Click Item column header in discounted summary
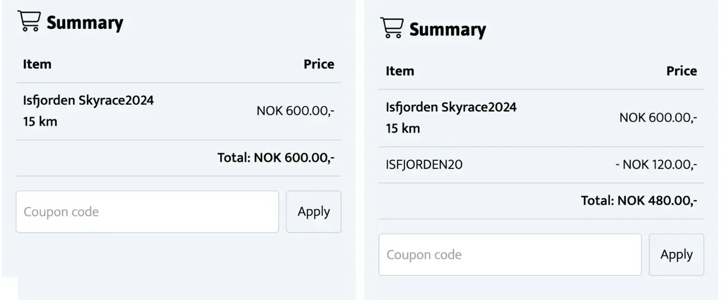The width and height of the screenshot is (724, 300). tap(400, 71)
